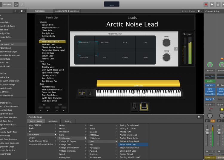The image size is (224, 160).
Task: Open the Patch Settings gear menu
Action: (x=200, y=117)
